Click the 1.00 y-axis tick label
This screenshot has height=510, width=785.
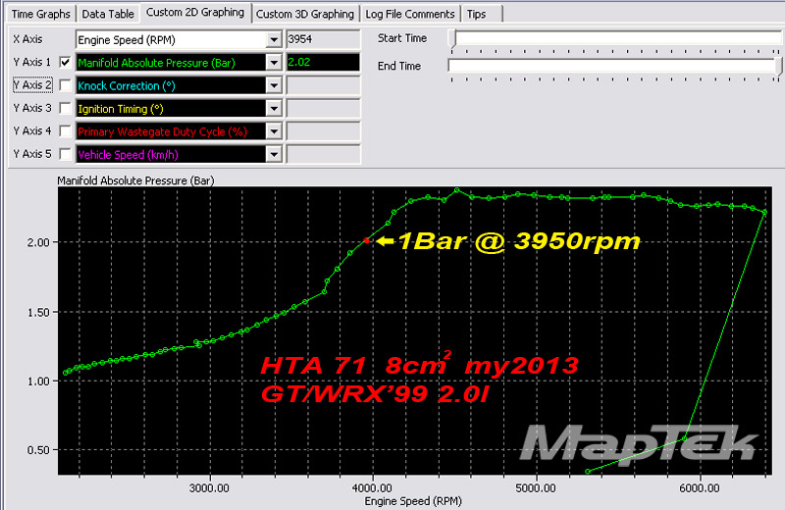click(x=38, y=382)
